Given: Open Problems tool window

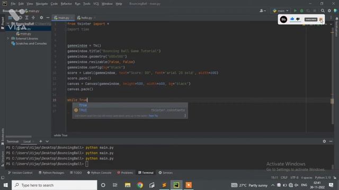Looking at the screenshot, I should tap(125, 173).
